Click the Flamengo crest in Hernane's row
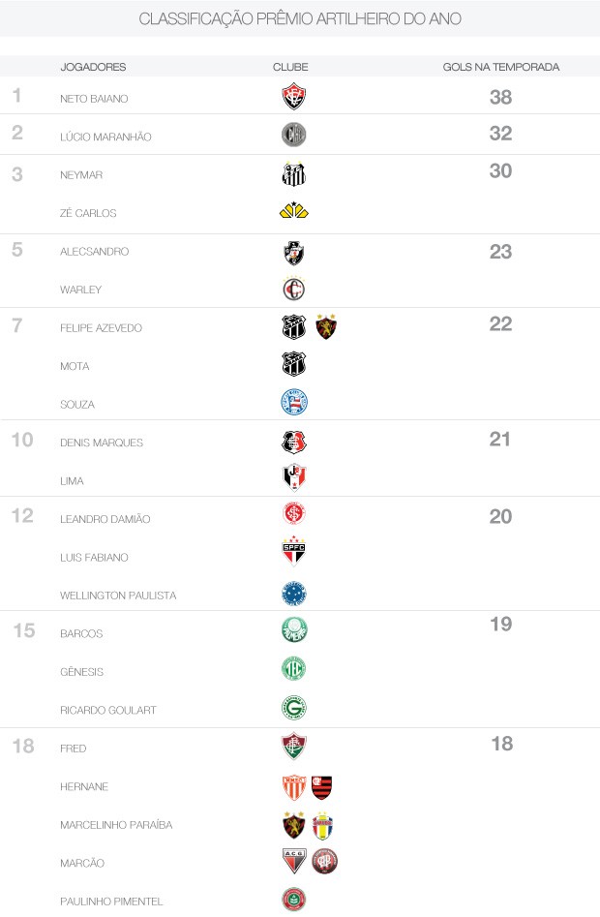The width and height of the screenshot is (600, 917). (x=322, y=786)
